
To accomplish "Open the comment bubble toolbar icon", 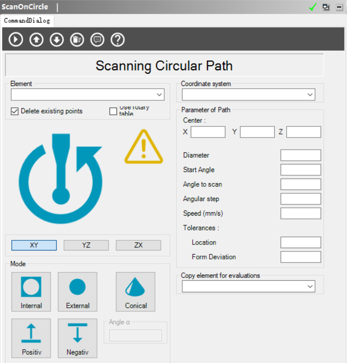I will click(x=97, y=40).
